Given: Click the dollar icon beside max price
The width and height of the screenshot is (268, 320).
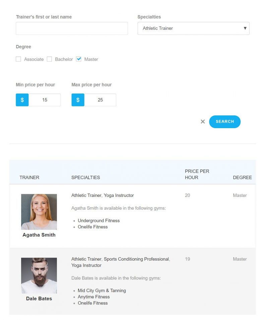Looking at the screenshot, I should tap(78, 100).
